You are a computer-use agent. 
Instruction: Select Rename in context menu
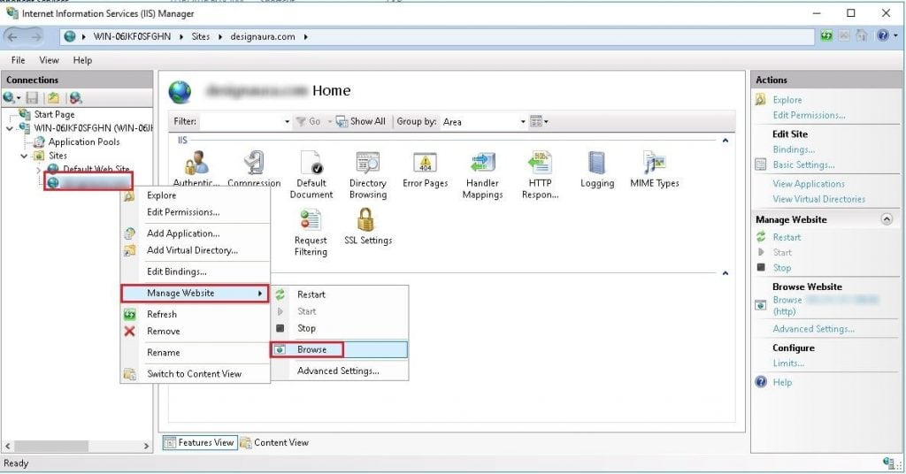click(x=195, y=352)
